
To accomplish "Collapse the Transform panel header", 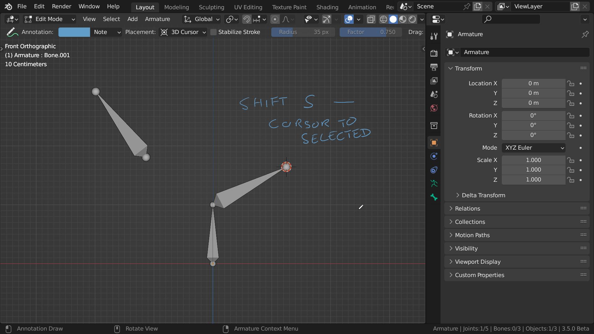I will (469, 68).
